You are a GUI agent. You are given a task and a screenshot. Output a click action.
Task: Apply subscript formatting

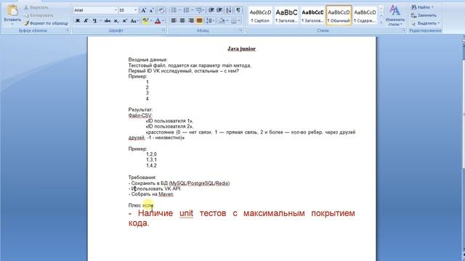[116, 21]
